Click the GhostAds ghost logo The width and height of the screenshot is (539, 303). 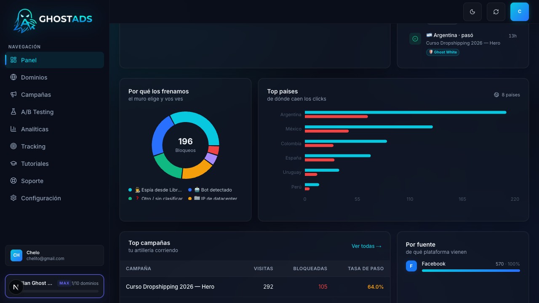[x=24, y=20]
